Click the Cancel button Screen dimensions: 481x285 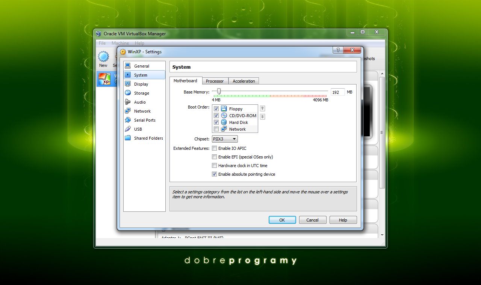point(312,220)
